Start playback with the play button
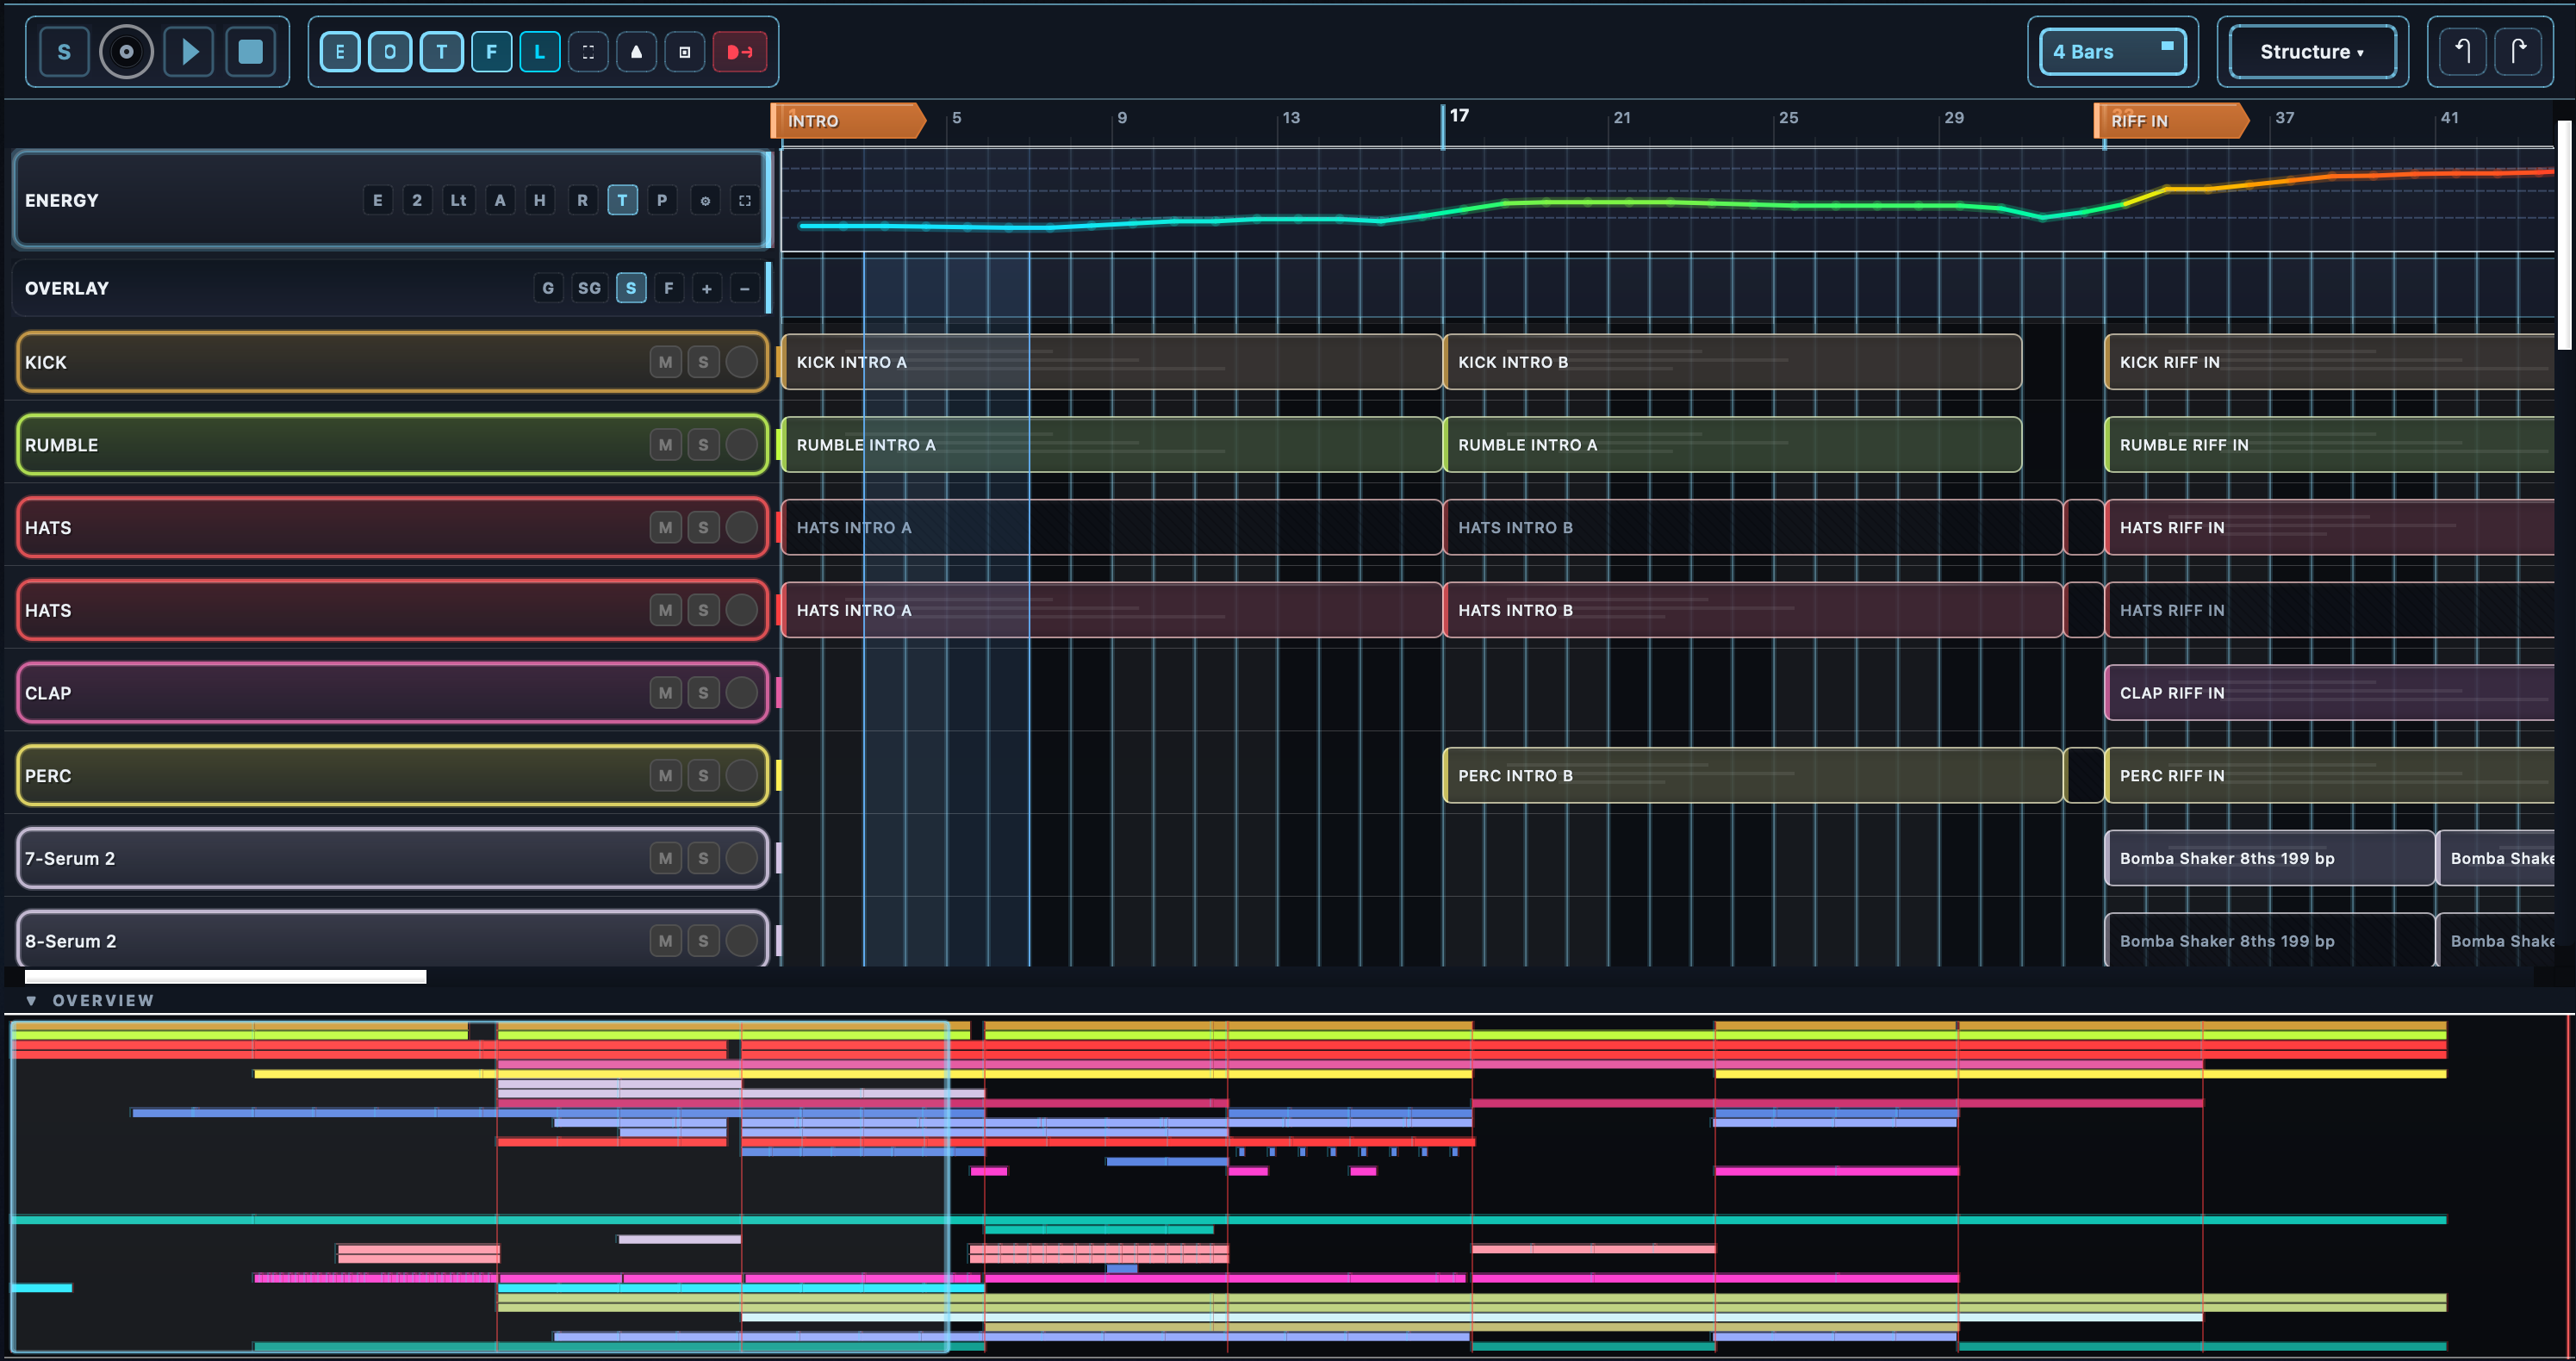The width and height of the screenshot is (2576, 1361). pyautogui.click(x=189, y=52)
